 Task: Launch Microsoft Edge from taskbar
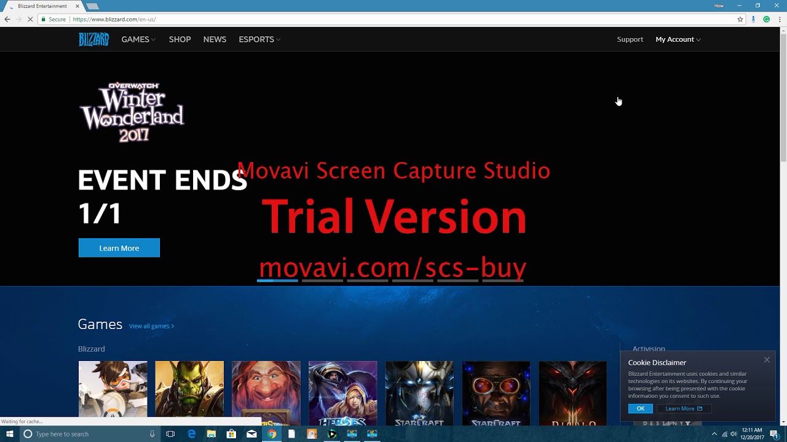coord(191,434)
